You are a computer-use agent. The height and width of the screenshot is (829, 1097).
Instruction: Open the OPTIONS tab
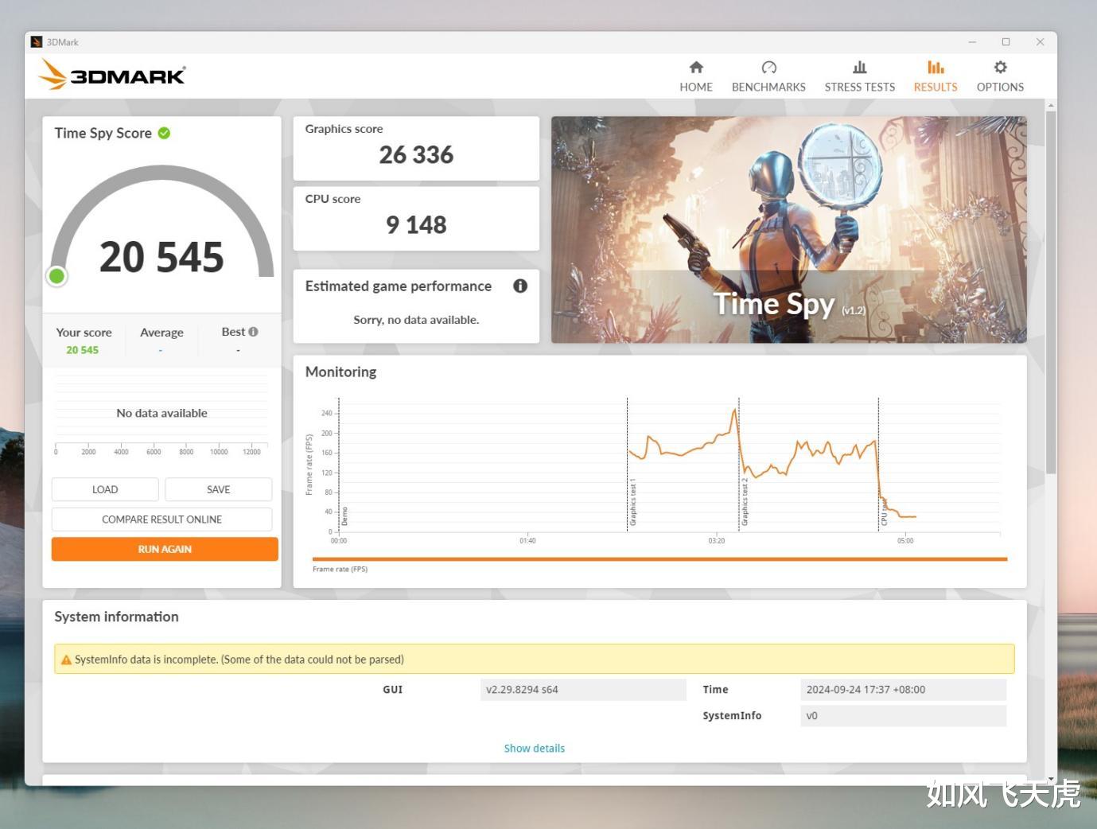pyautogui.click(x=1000, y=76)
